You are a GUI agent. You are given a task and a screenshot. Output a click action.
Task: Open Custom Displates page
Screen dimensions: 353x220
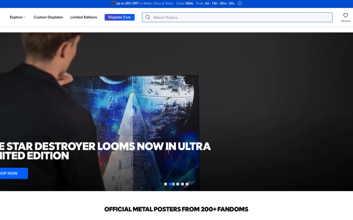(x=48, y=17)
